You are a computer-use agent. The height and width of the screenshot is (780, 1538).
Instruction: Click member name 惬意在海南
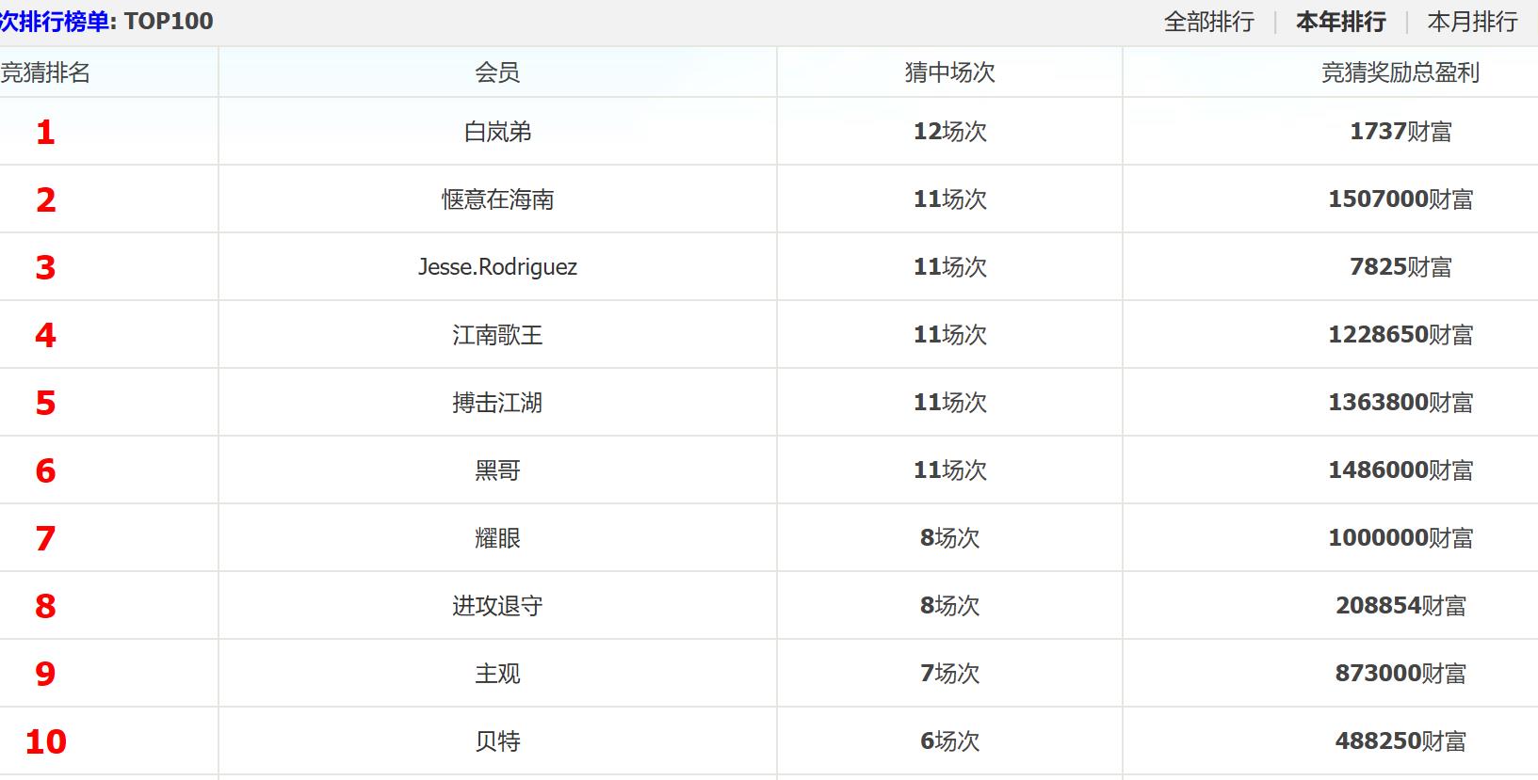pyautogui.click(x=497, y=199)
